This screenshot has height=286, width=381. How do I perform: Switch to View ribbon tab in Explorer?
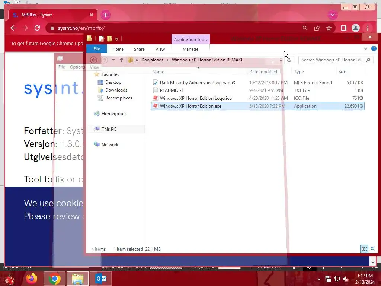pos(160,49)
